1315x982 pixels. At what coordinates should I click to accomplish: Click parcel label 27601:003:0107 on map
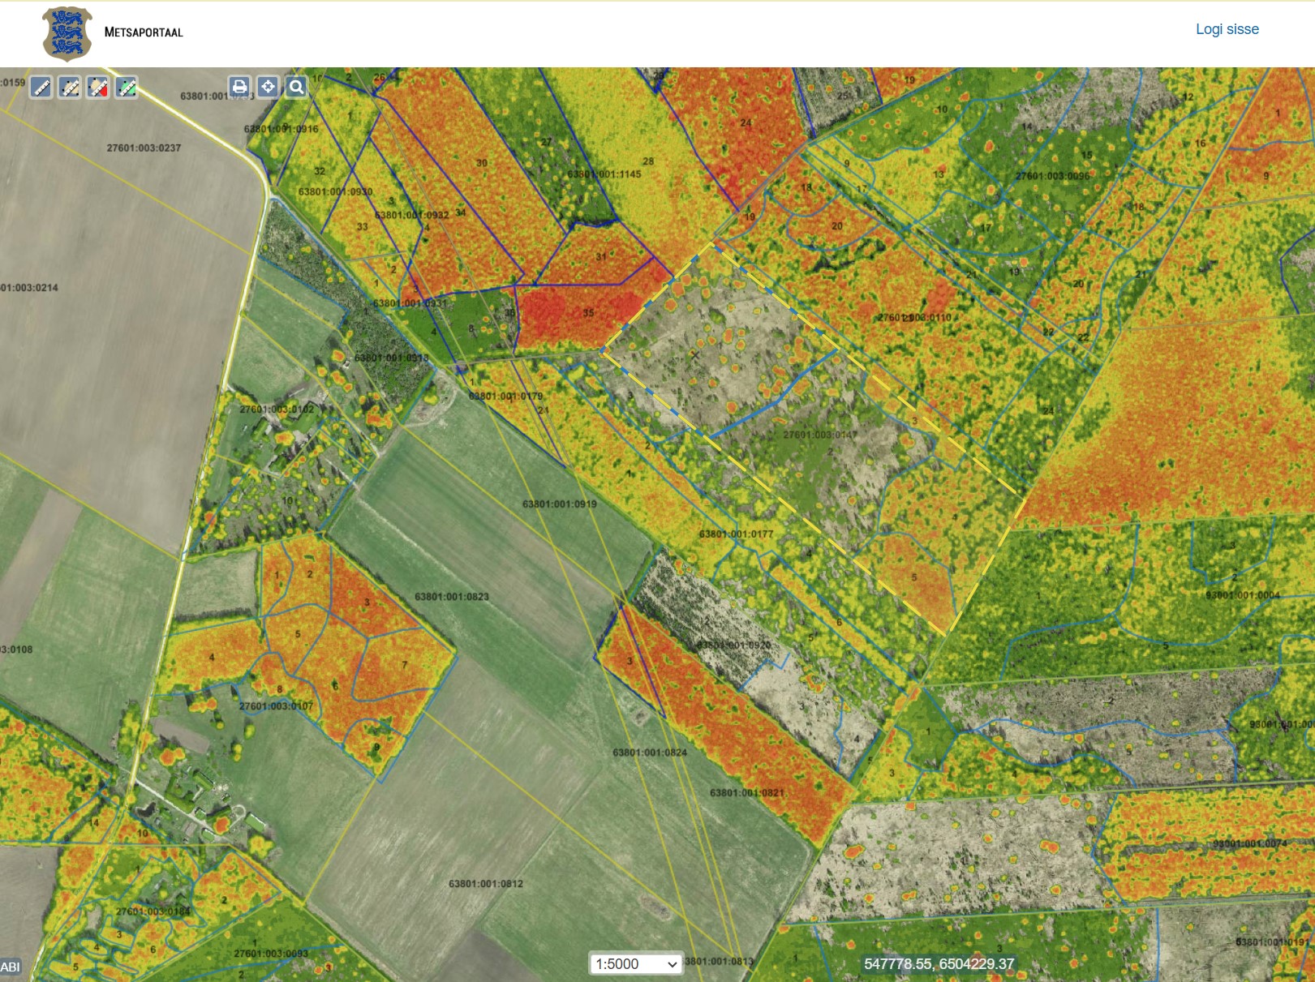pyautogui.click(x=276, y=706)
